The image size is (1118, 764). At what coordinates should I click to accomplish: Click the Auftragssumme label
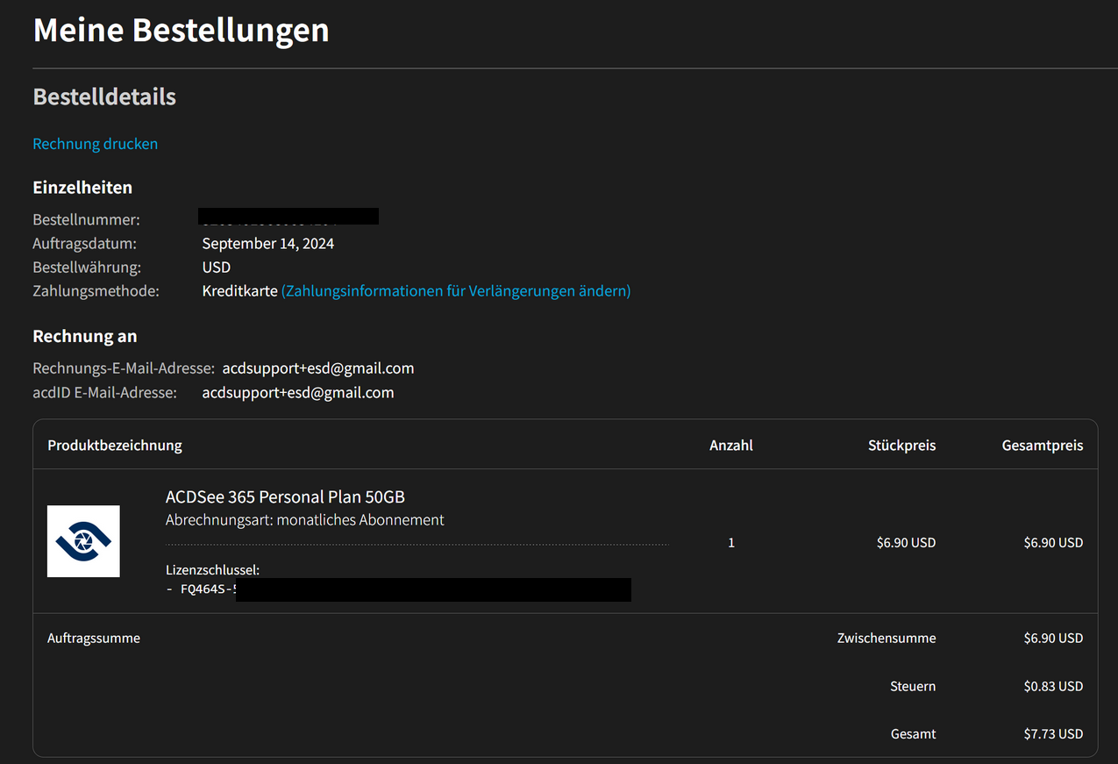pos(94,638)
